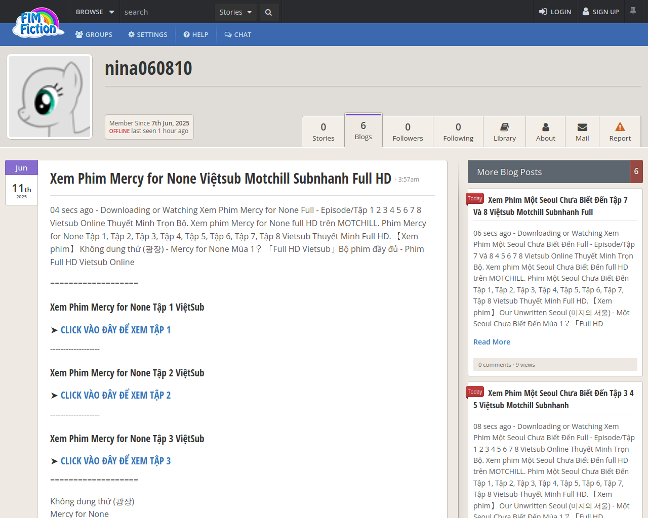This screenshot has width=648, height=518.
Task: Click the 0 comments · 9 views bar
Action: (555, 365)
